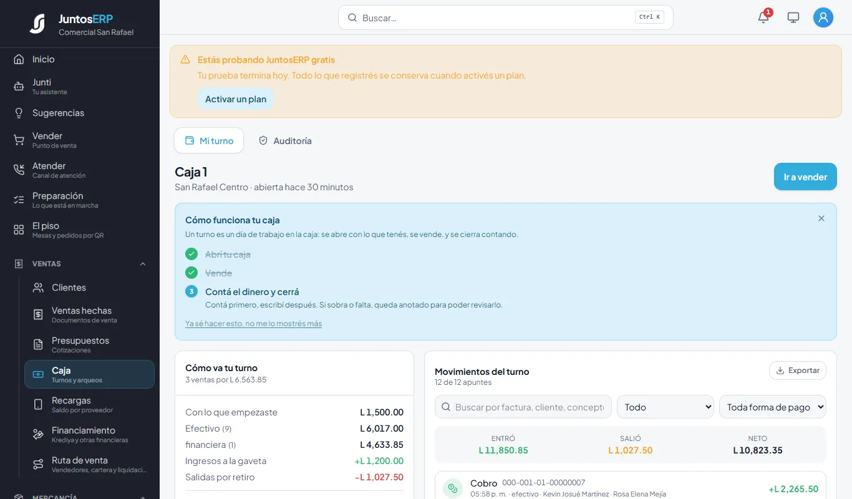852x499 pixels.
Task: Open the user profile avatar
Action: [823, 17]
